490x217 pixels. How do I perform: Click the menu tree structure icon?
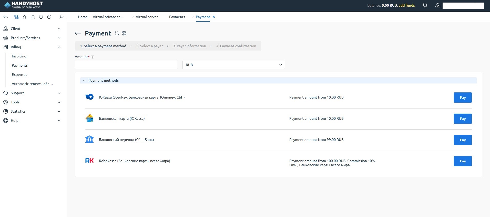tap(16, 17)
